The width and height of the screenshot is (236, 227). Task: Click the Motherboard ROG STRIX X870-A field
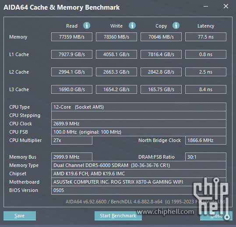tap(139, 182)
